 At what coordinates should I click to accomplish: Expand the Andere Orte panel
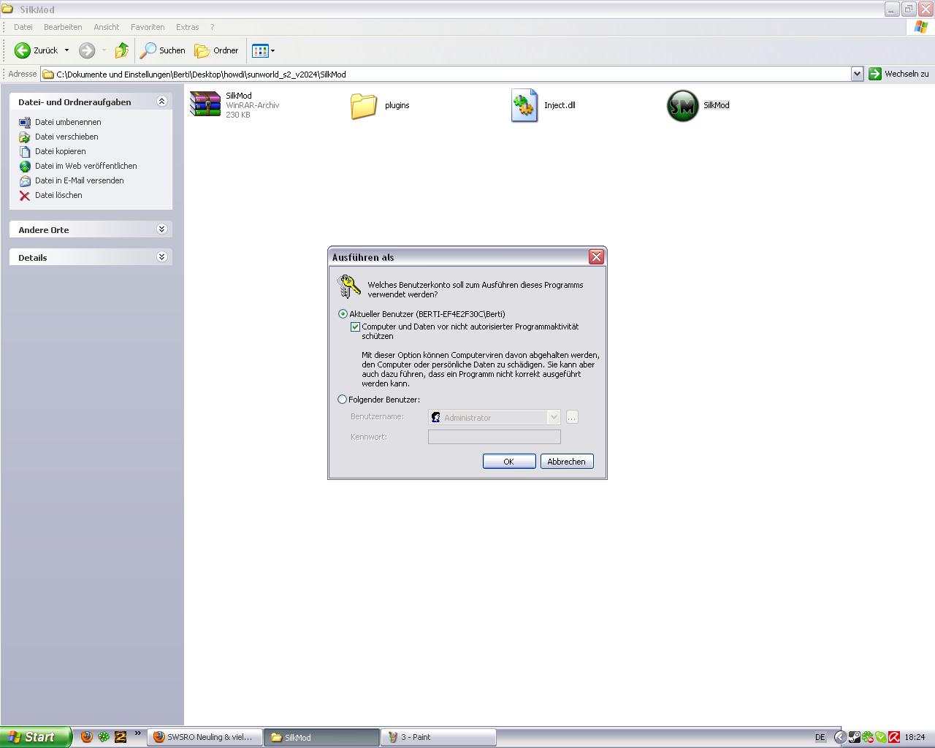(161, 229)
